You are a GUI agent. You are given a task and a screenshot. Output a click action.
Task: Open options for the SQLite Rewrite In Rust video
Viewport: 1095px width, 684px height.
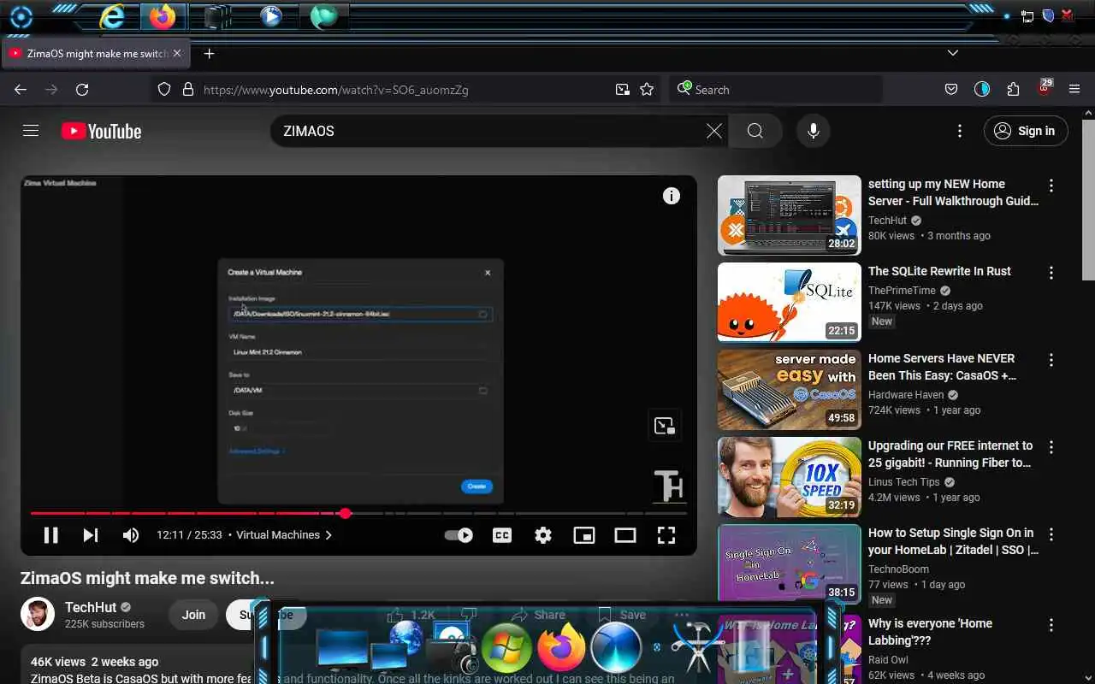[x=1051, y=273]
